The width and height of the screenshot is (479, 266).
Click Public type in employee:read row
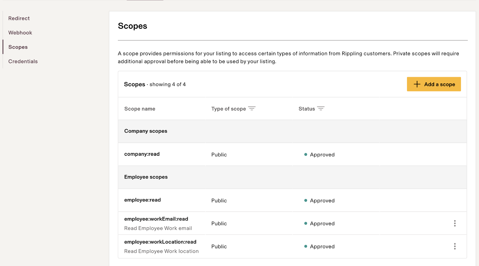tap(219, 201)
